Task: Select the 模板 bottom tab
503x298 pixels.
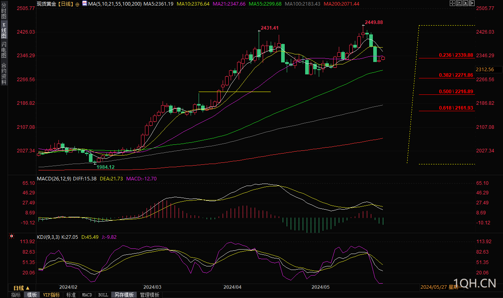Action: tap(32, 295)
